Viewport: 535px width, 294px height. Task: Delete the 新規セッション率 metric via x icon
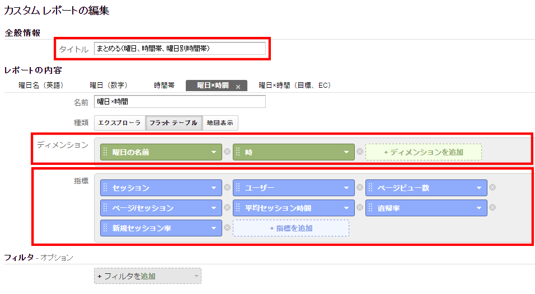pyautogui.click(x=227, y=228)
